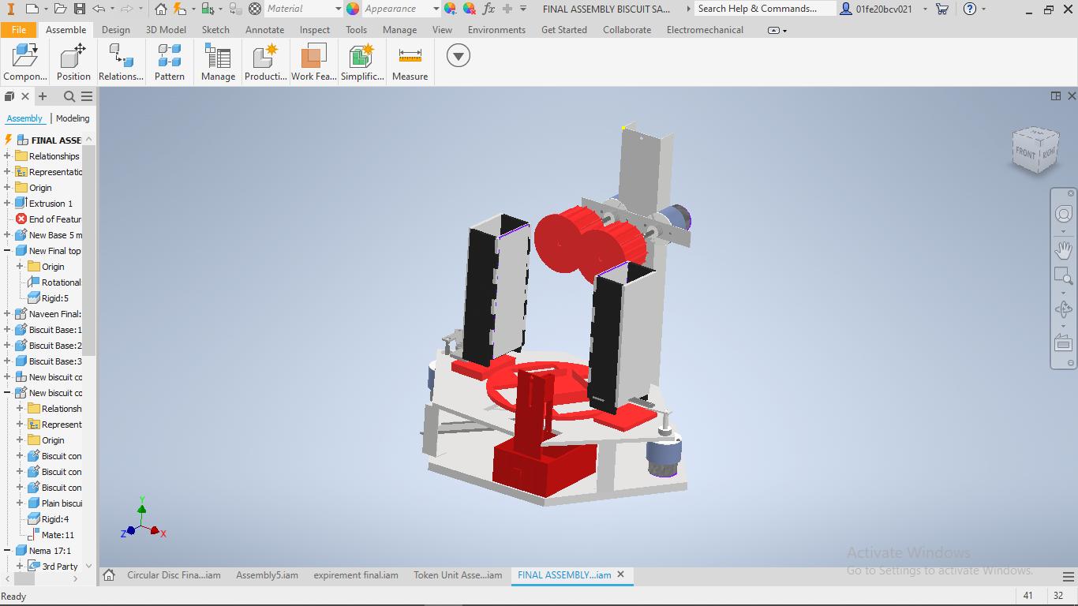Open the Productivity tools panel
Image resolution: width=1078 pixels, height=606 pixels.
click(x=265, y=62)
